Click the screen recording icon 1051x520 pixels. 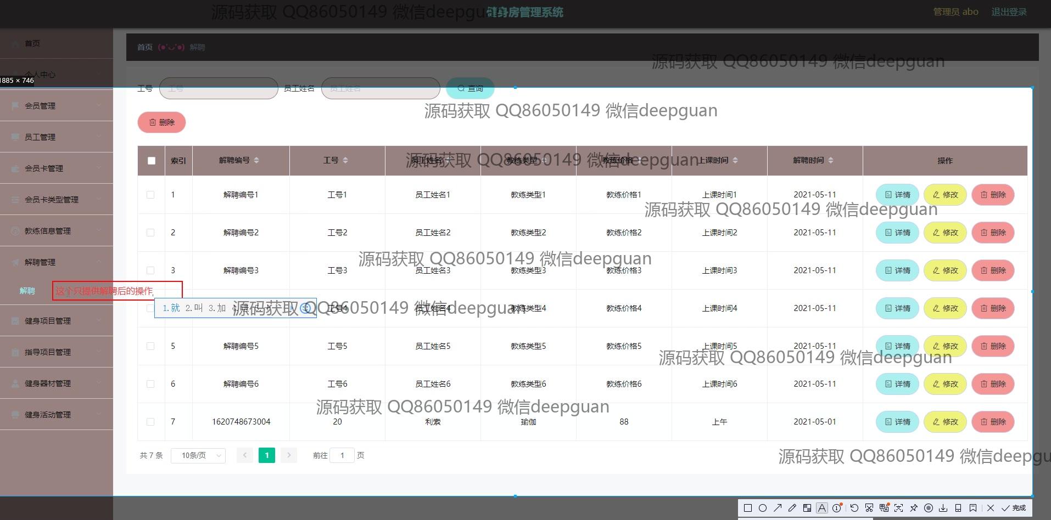coord(929,508)
